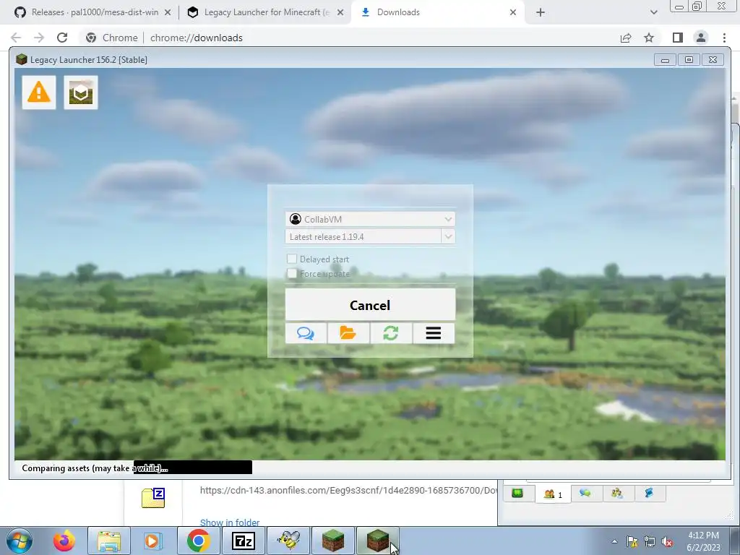740x555 pixels.
Task: Show hidden system tray icons arrow
Action: click(x=614, y=541)
